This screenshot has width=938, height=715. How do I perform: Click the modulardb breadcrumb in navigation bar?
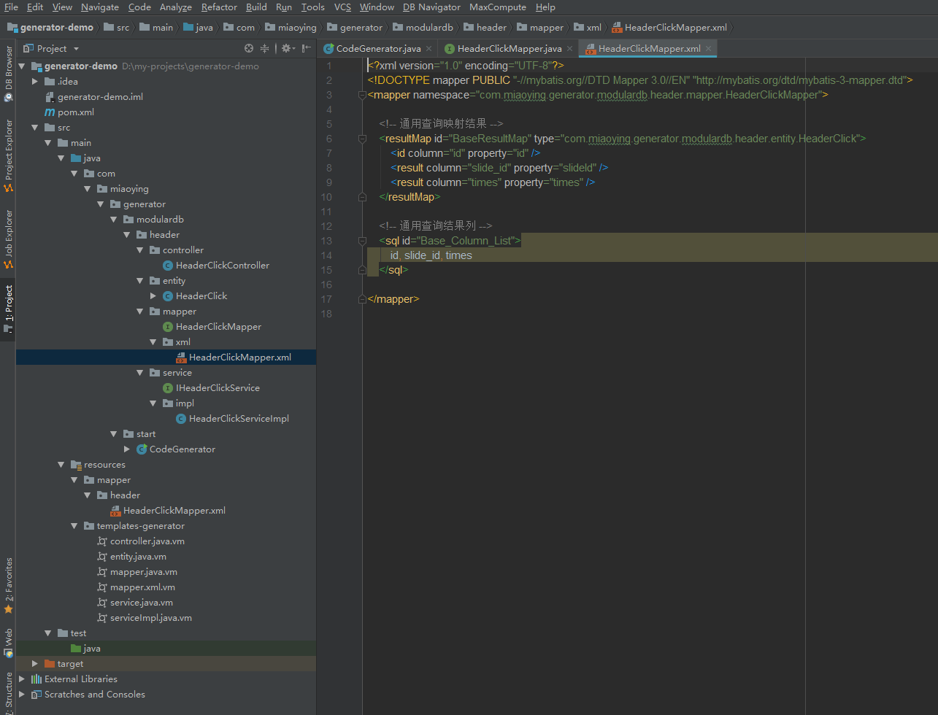(428, 28)
